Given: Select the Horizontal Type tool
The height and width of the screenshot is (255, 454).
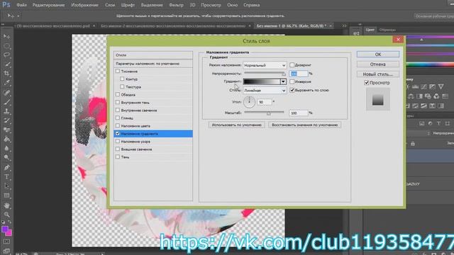Looking at the screenshot, I should 6,176.
